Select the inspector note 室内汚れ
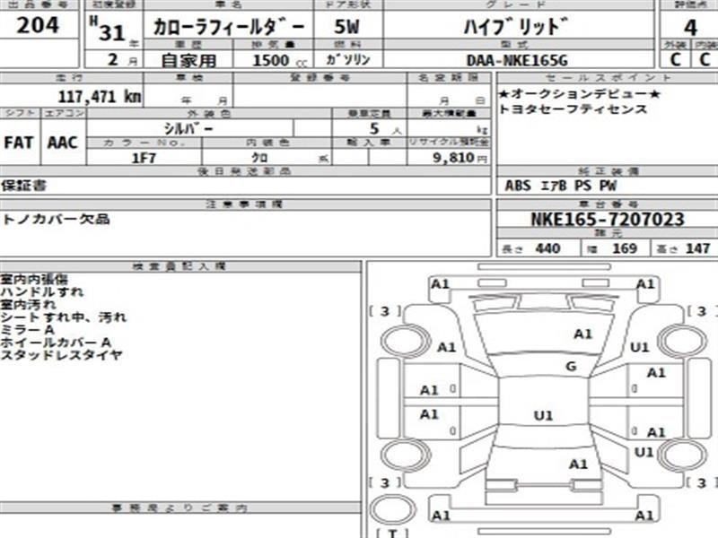 tap(29, 304)
